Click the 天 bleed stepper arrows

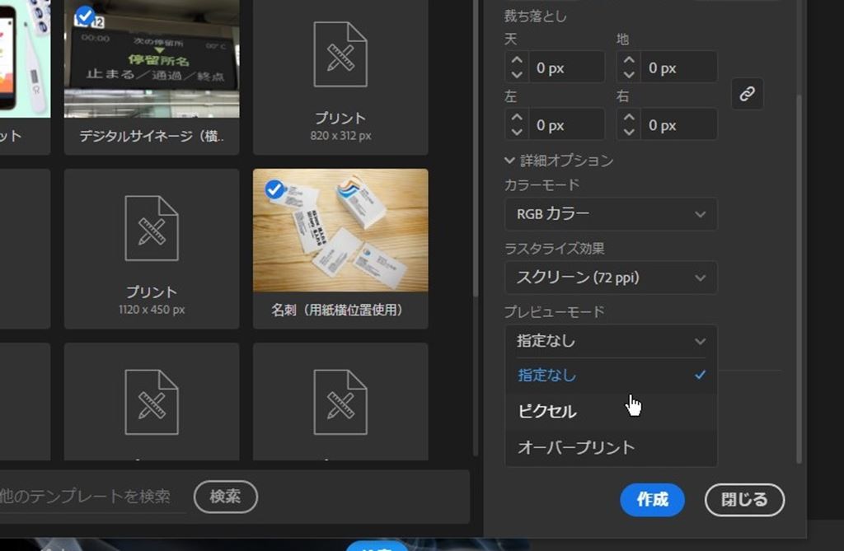tap(517, 68)
